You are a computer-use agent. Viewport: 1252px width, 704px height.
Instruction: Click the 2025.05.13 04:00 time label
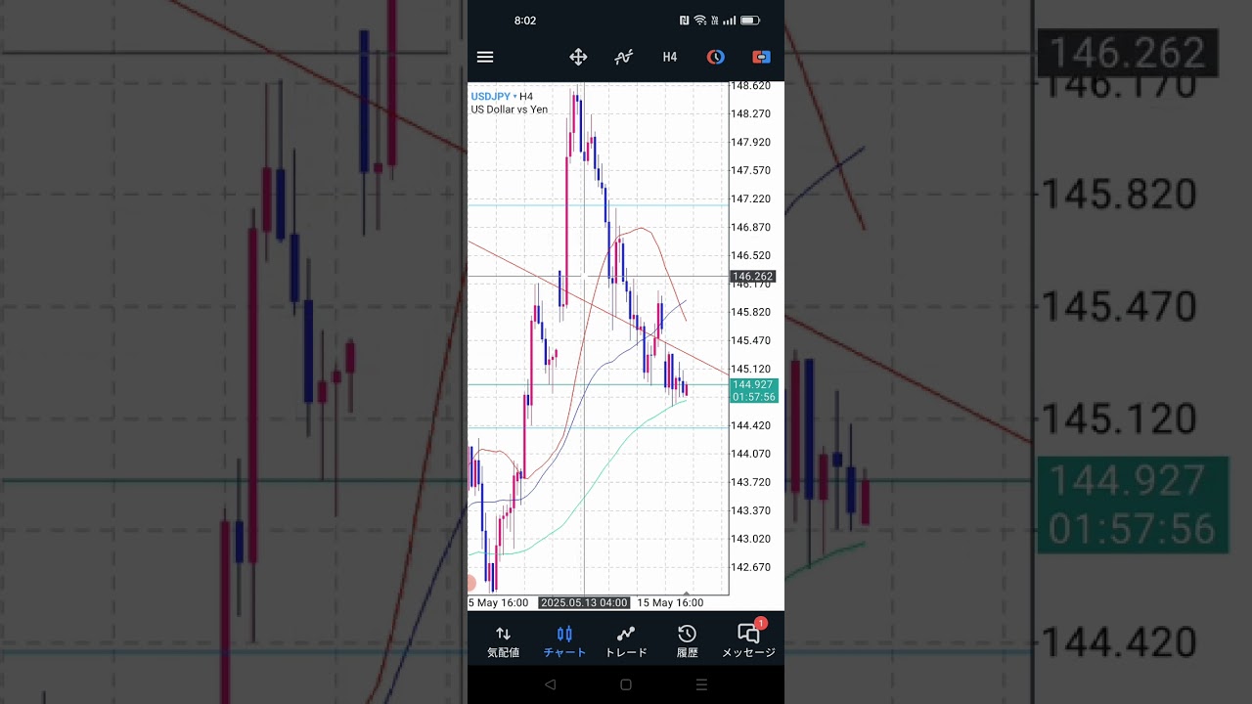(x=584, y=603)
